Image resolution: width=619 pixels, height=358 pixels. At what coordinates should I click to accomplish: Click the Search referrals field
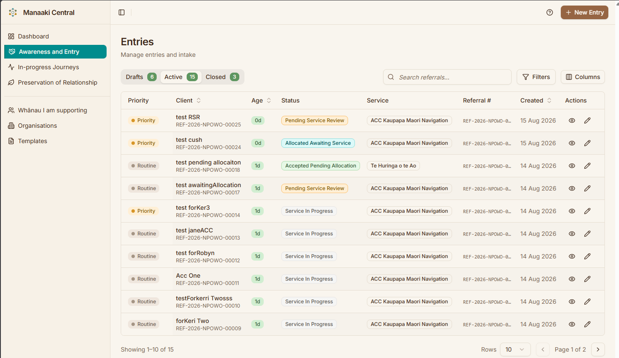[x=447, y=77]
